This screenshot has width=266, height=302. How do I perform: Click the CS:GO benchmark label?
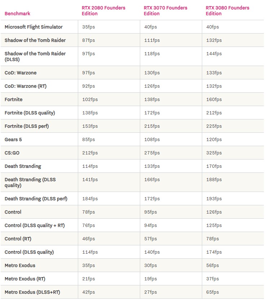[12, 153]
